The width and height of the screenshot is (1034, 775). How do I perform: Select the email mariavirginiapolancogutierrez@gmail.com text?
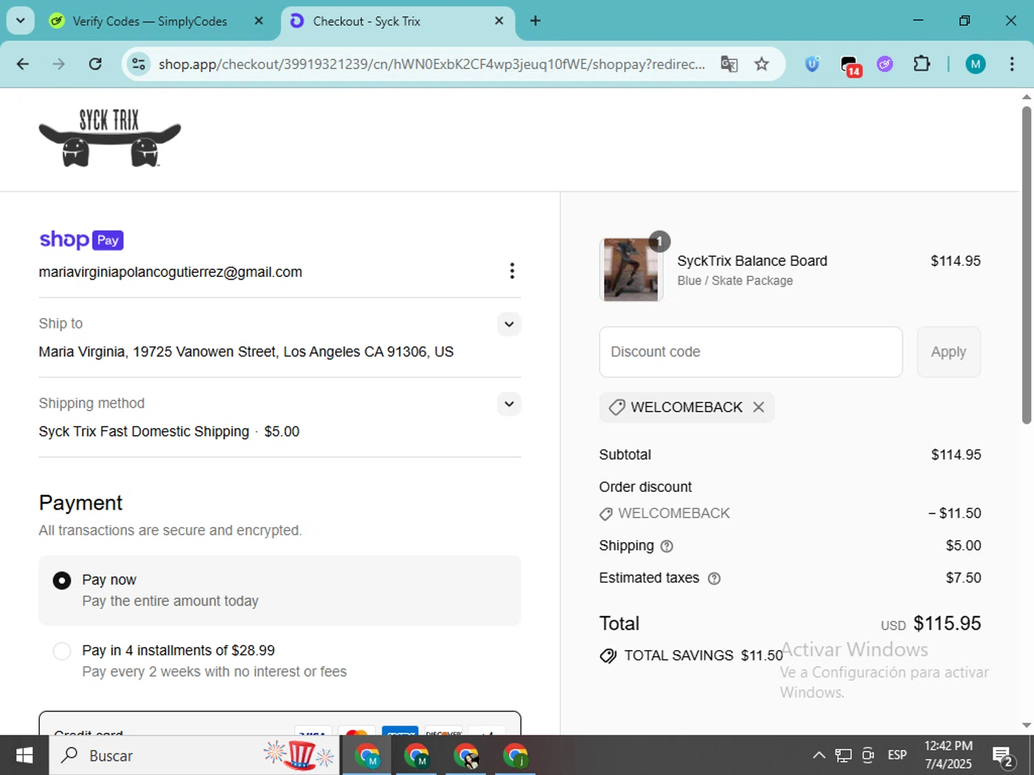[x=170, y=272]
